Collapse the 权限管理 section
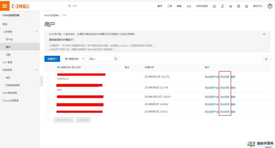 pyautogui.click(x=37, y=70)
